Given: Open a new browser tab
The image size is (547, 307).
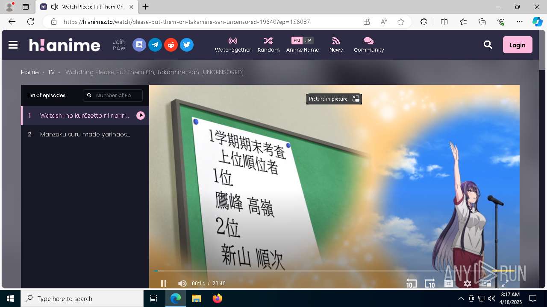Looking at the screenshot, I should tap(146, 7).
